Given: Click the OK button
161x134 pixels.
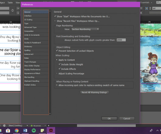Looking at the screenshot, I should pyautogui.click(x=109, y=119).
